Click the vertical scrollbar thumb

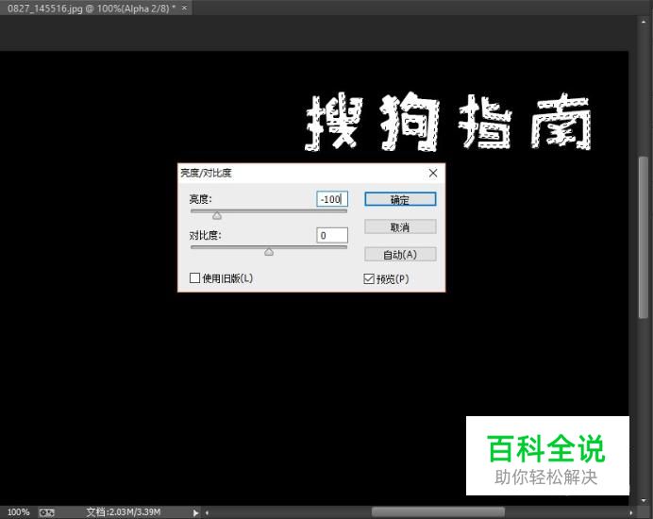pos(644,238)
